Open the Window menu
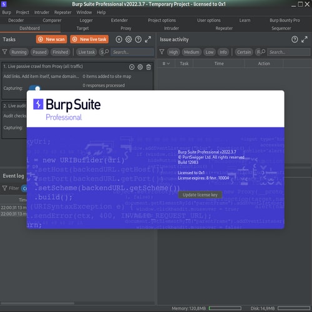This screenshot has height=312, width=312. click(84, 12)
